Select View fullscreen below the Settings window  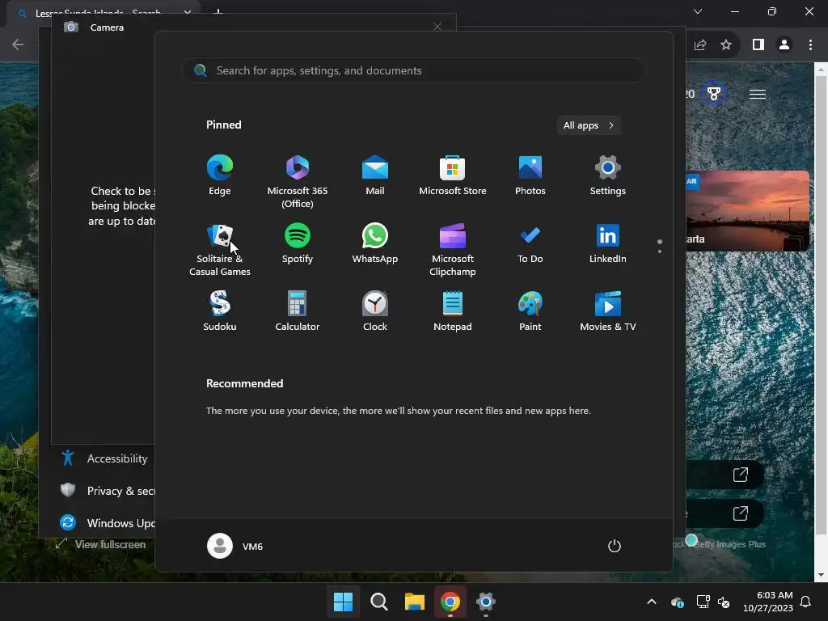coord(101,544)
